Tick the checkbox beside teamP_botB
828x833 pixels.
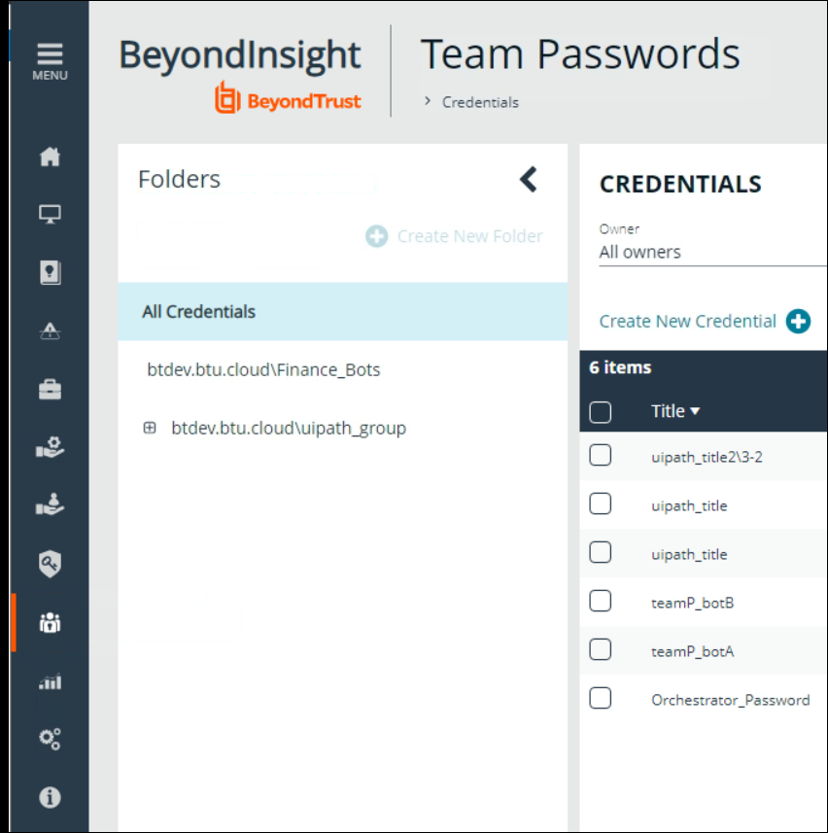pyautogui.click(x=600, y=601)
